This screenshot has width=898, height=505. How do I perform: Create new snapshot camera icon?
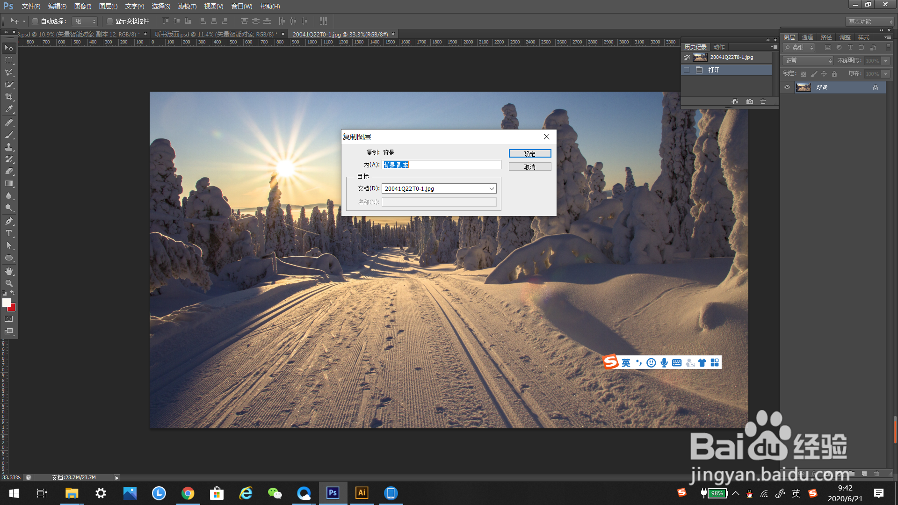pos(750,101)
